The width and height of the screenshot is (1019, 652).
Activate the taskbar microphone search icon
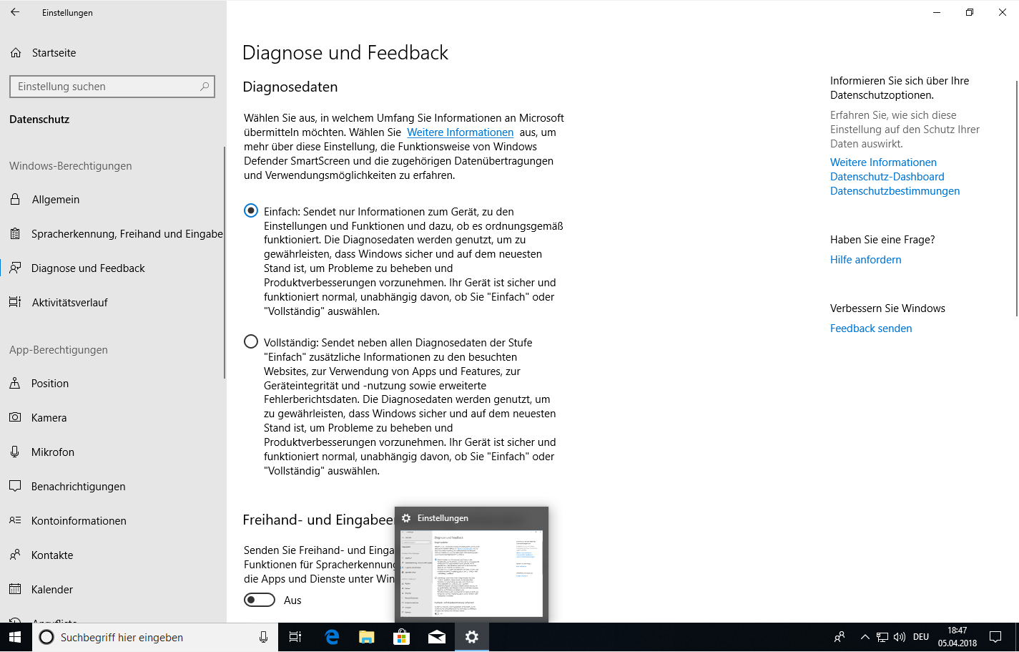click(x=263, y=637)
